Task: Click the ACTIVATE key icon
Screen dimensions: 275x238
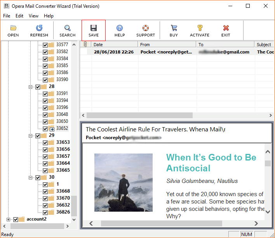Action: click(x=200, y=28)
